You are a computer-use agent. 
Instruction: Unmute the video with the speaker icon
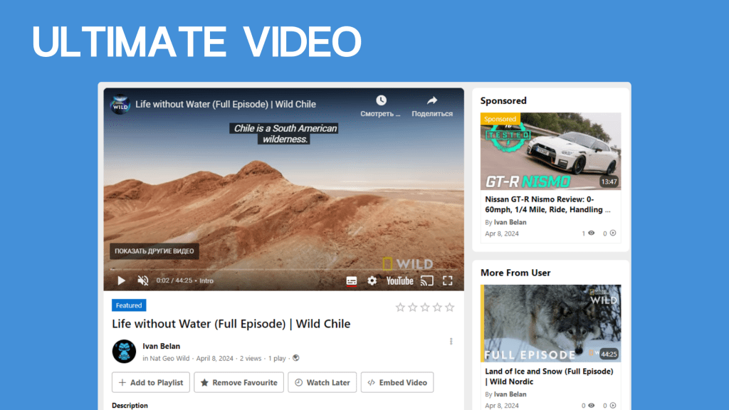(x=142, y=280)
